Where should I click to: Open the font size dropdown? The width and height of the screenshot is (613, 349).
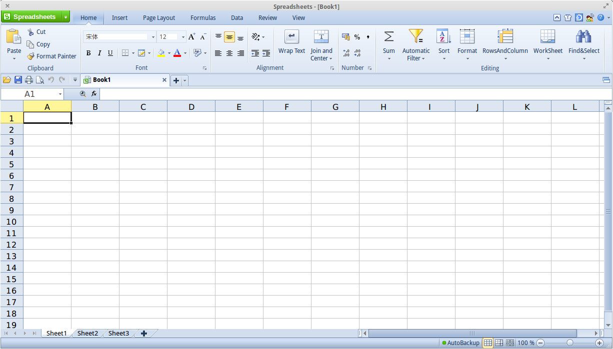(183, 37)
